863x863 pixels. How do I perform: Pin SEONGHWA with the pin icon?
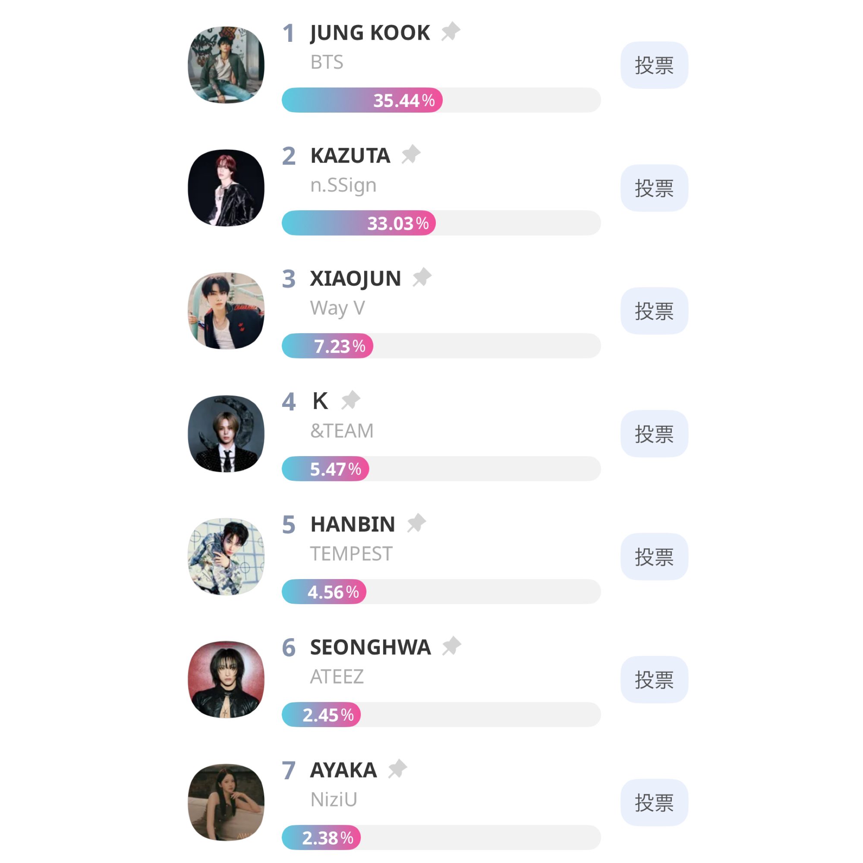(451, 646)
